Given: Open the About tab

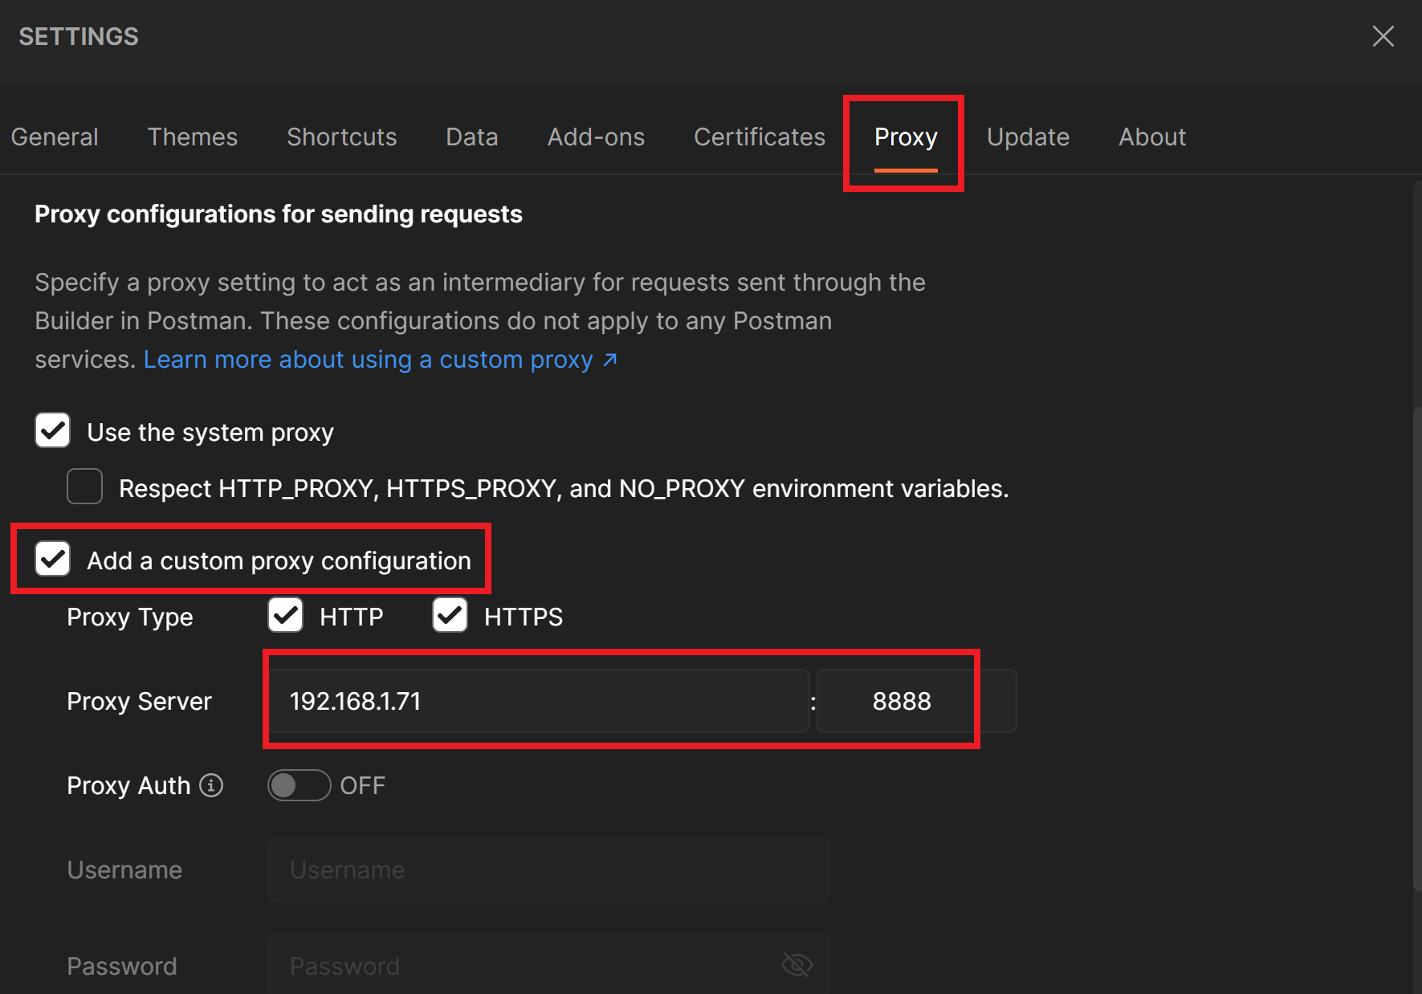Looking at the screenshot, I should coord(1152,137).
